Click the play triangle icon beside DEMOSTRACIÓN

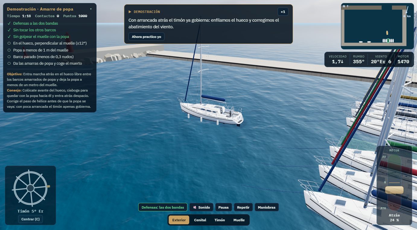(130, 12)
